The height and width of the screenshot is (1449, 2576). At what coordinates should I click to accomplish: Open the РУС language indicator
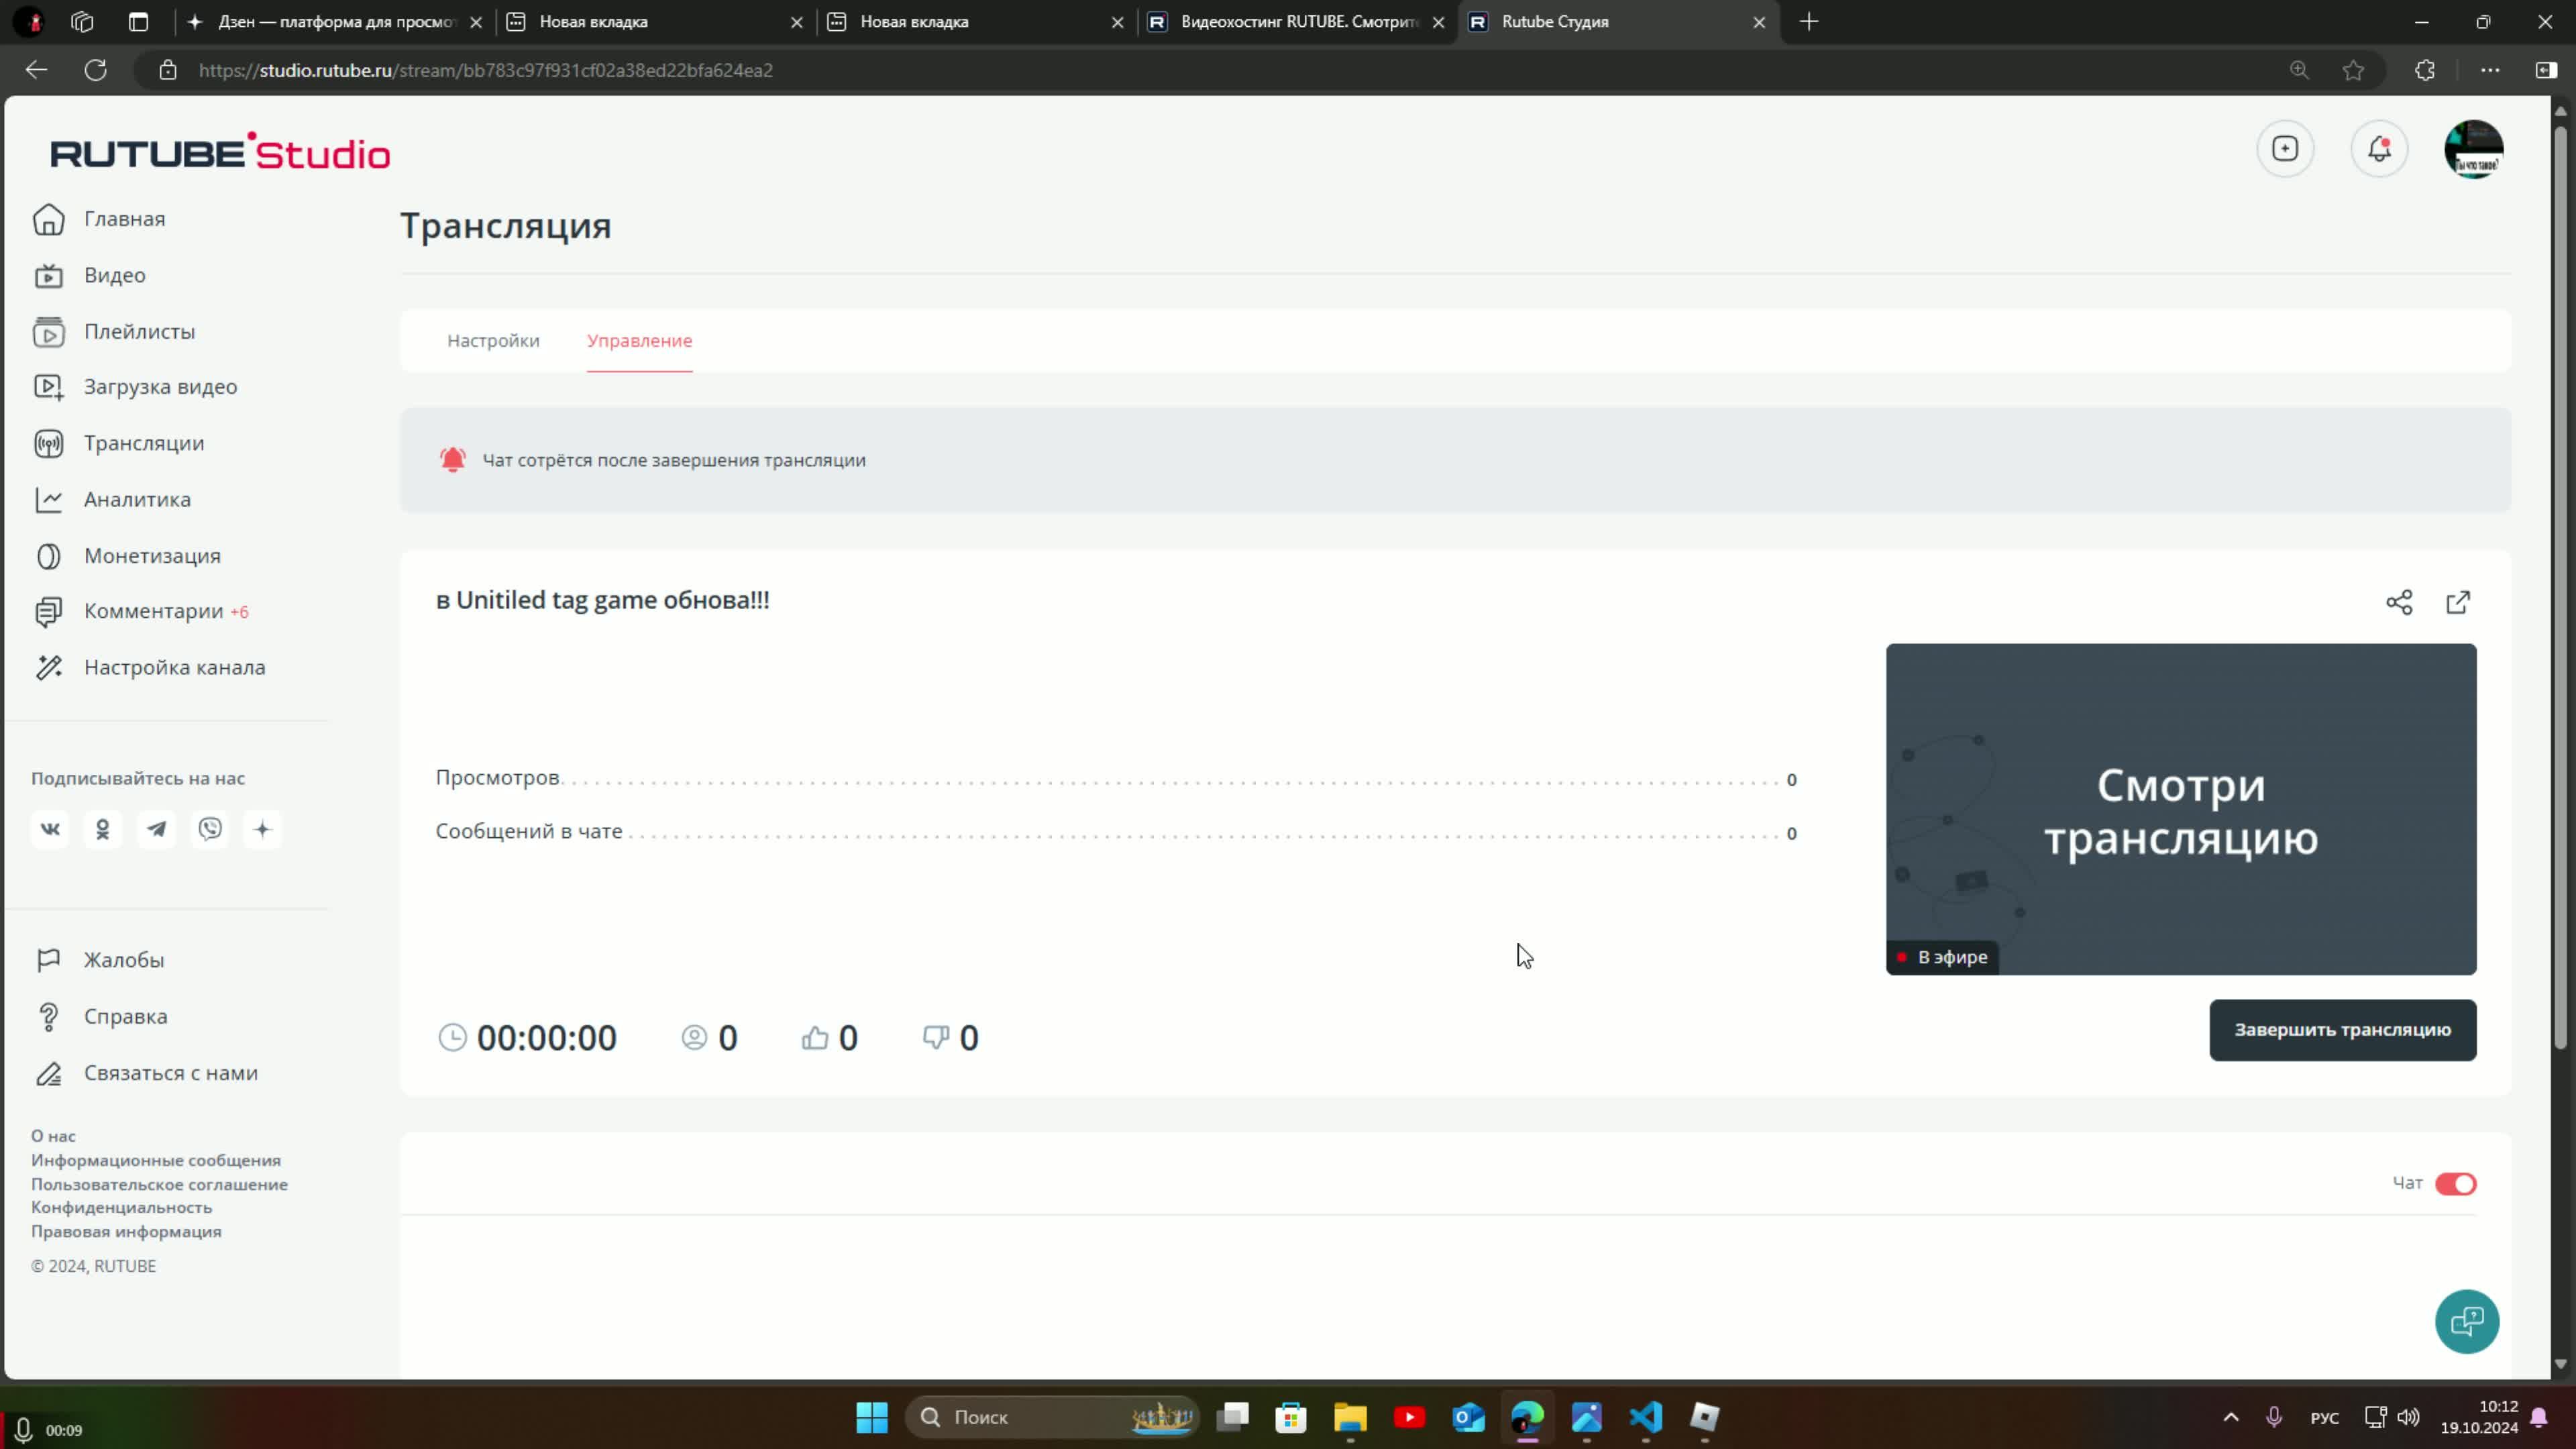[2325, 1418]
